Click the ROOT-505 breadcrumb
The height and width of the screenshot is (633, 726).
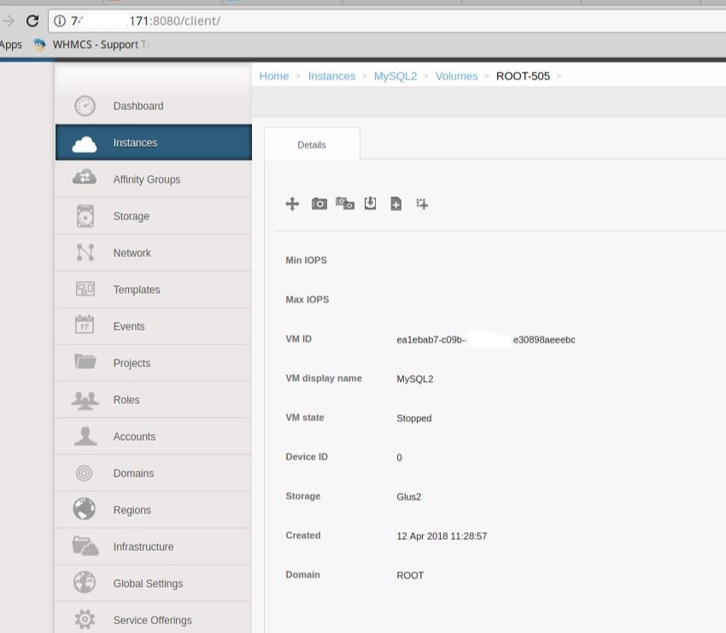point(523,76)
